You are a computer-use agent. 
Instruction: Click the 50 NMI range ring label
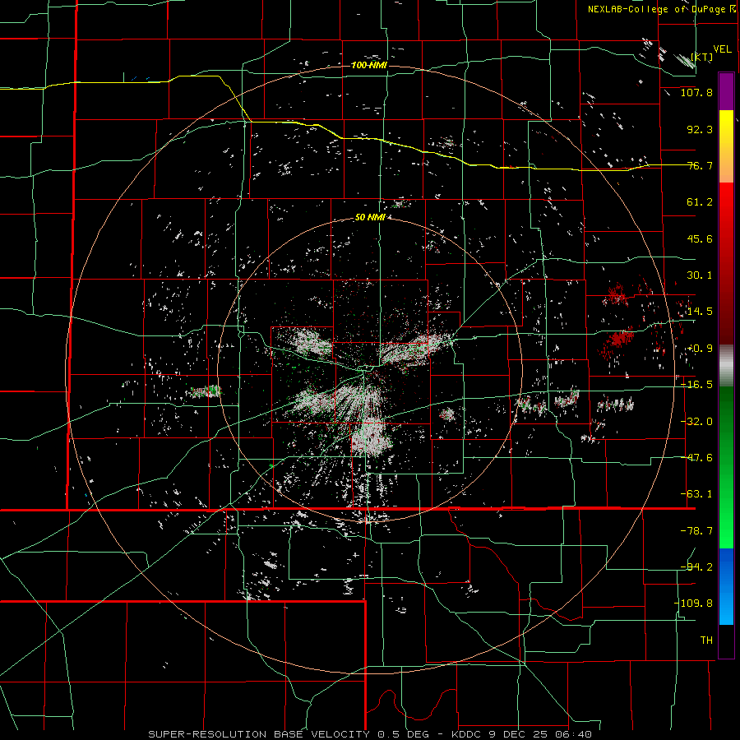click(370, 217)
